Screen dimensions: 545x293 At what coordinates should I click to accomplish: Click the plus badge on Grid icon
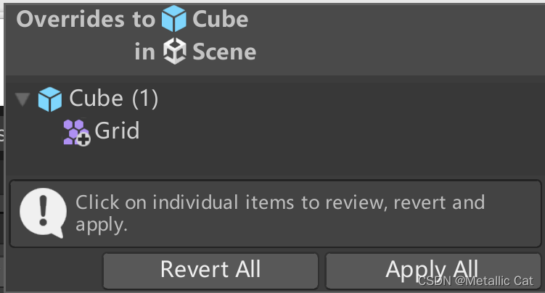(x=83, y=139)
